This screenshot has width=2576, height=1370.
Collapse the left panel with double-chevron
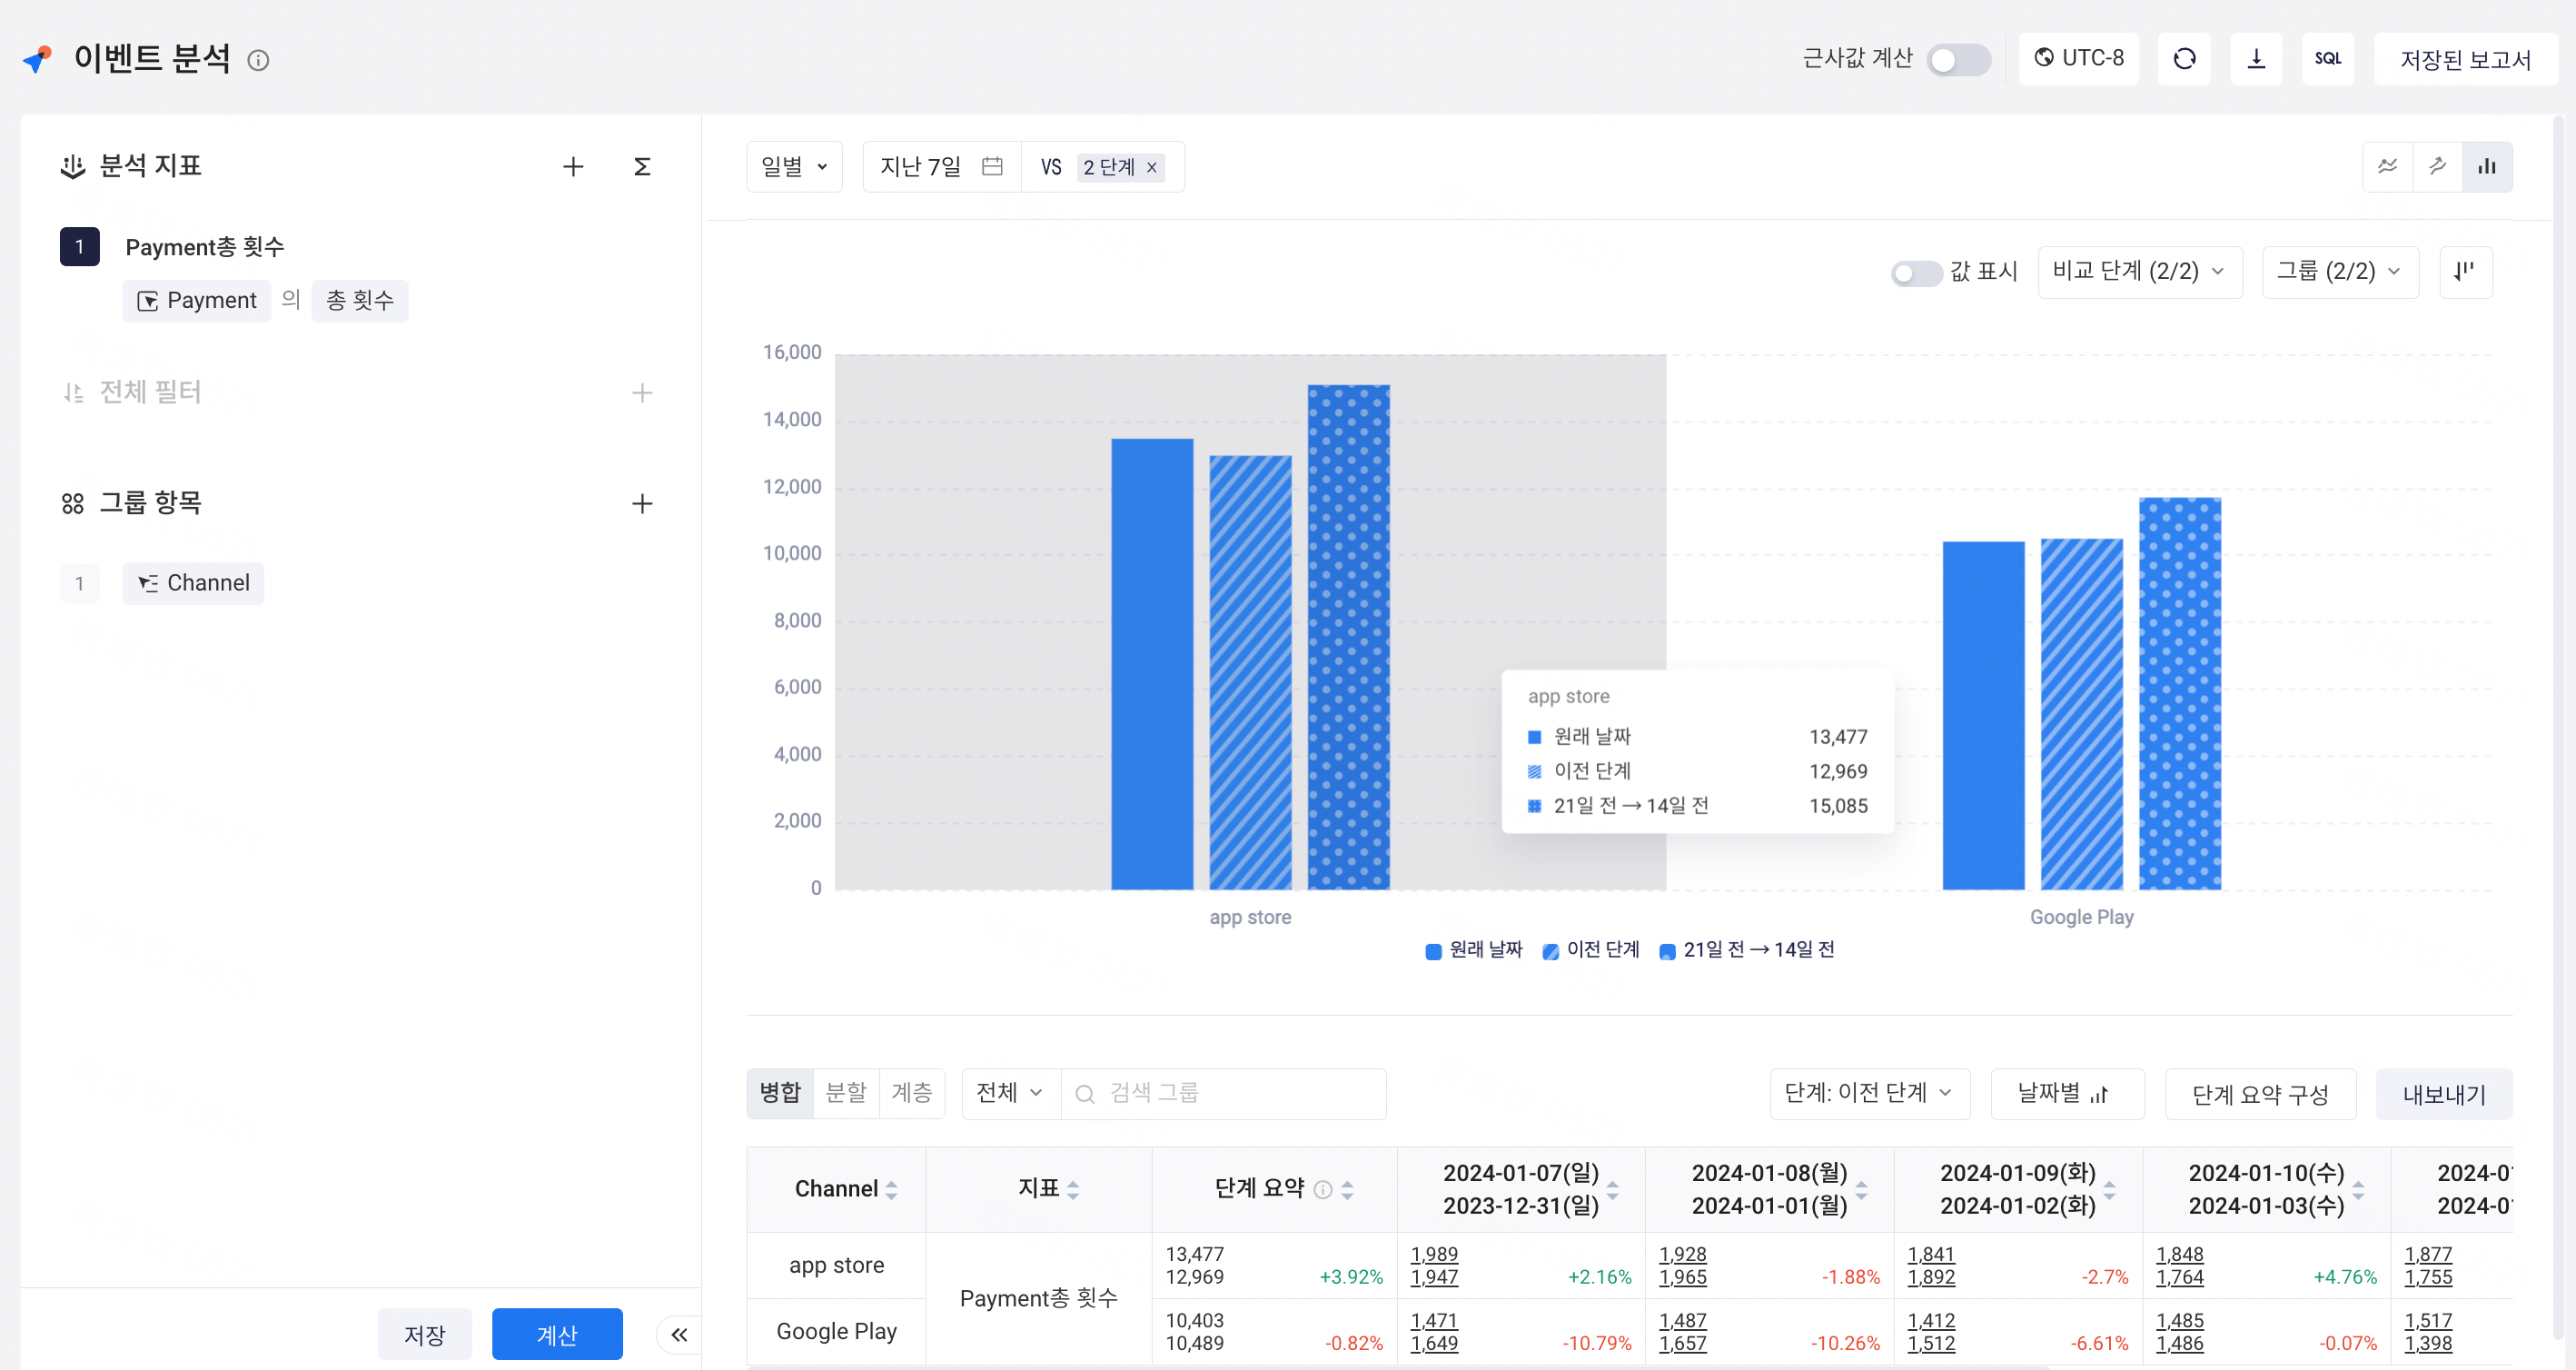click(679, 1334)
